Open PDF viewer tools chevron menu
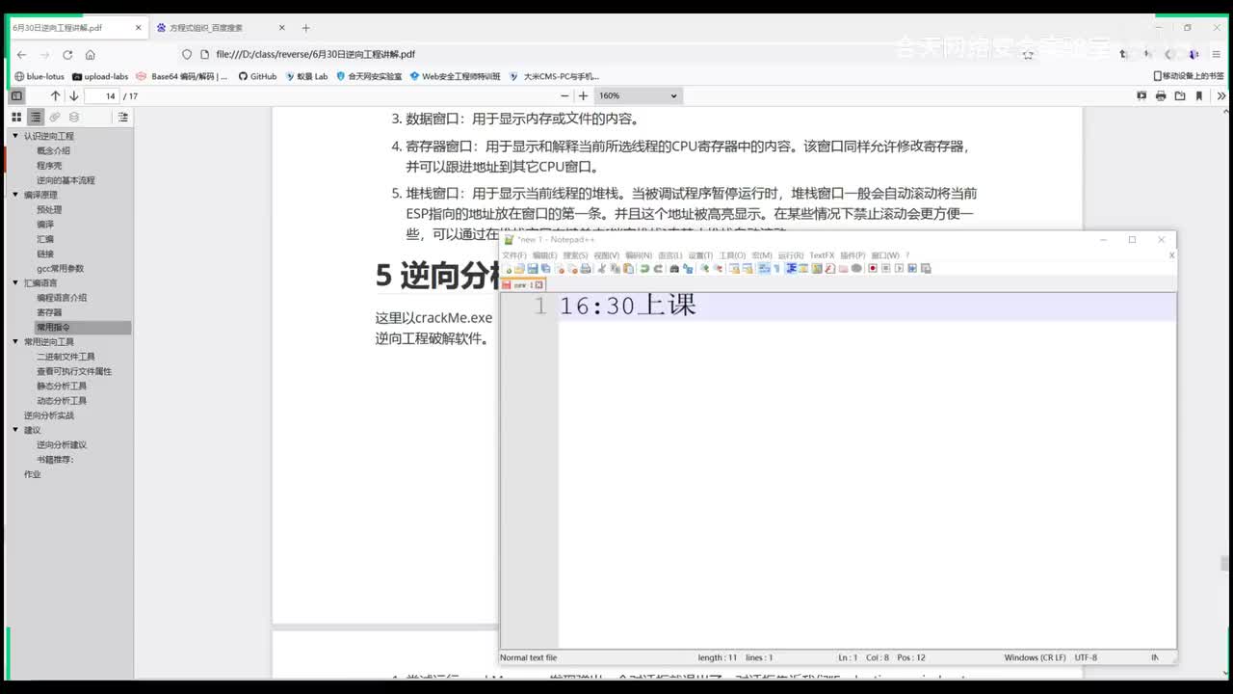 tap(1221, 95)
